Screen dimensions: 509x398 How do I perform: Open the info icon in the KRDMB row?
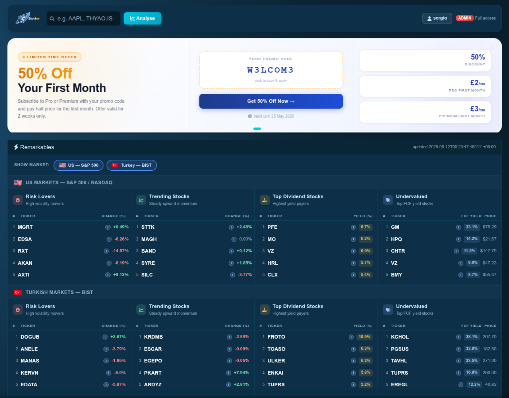(230, 337)
